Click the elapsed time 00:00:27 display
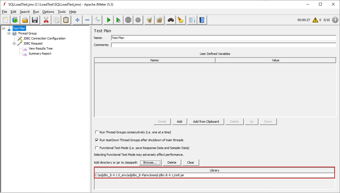 click(304, 20)
